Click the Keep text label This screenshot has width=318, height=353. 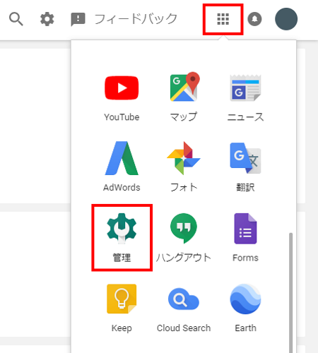[x=122, y=328]
